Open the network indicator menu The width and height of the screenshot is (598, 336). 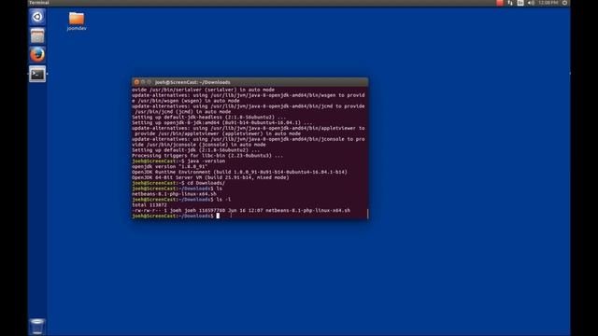pyautogui.click(x=510, y=3)
